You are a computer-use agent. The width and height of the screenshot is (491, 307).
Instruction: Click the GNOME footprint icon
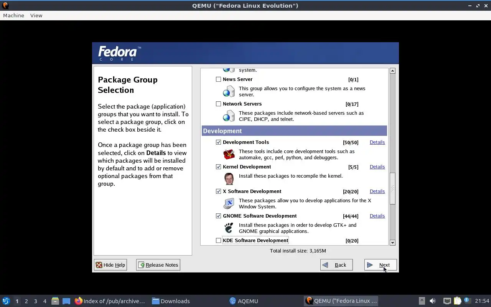(x=229, y=228)
